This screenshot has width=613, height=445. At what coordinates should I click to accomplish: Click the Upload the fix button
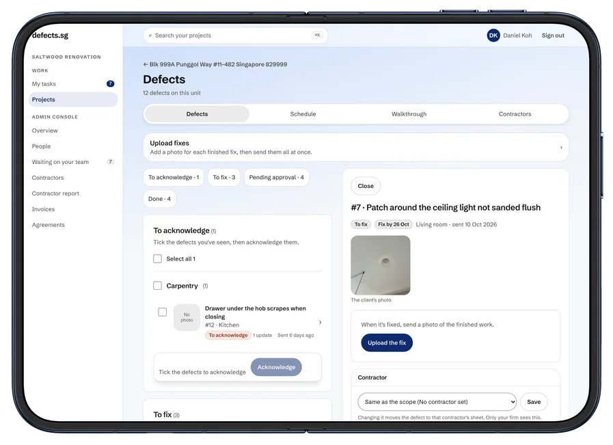(x=387, y=342)
